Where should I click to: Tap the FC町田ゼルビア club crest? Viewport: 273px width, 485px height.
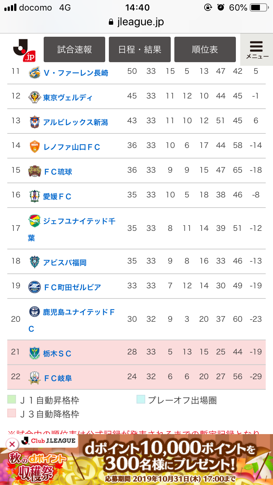pyautogui.click(x=35, y=287)
